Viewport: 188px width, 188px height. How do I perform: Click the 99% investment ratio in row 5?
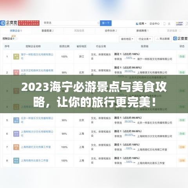pyautogui.click(x=64, y=120)
